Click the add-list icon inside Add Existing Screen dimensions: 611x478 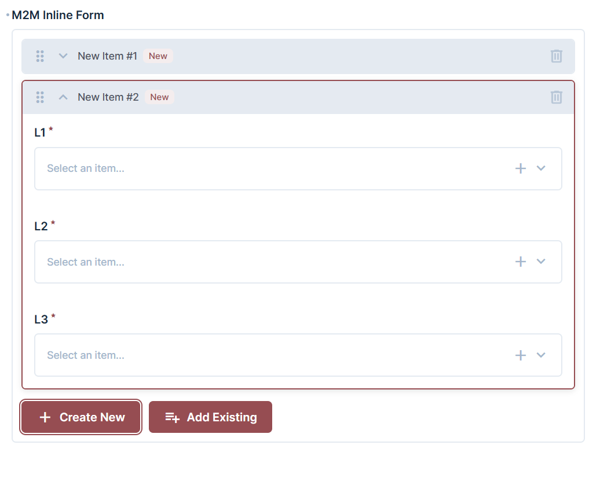172,417
